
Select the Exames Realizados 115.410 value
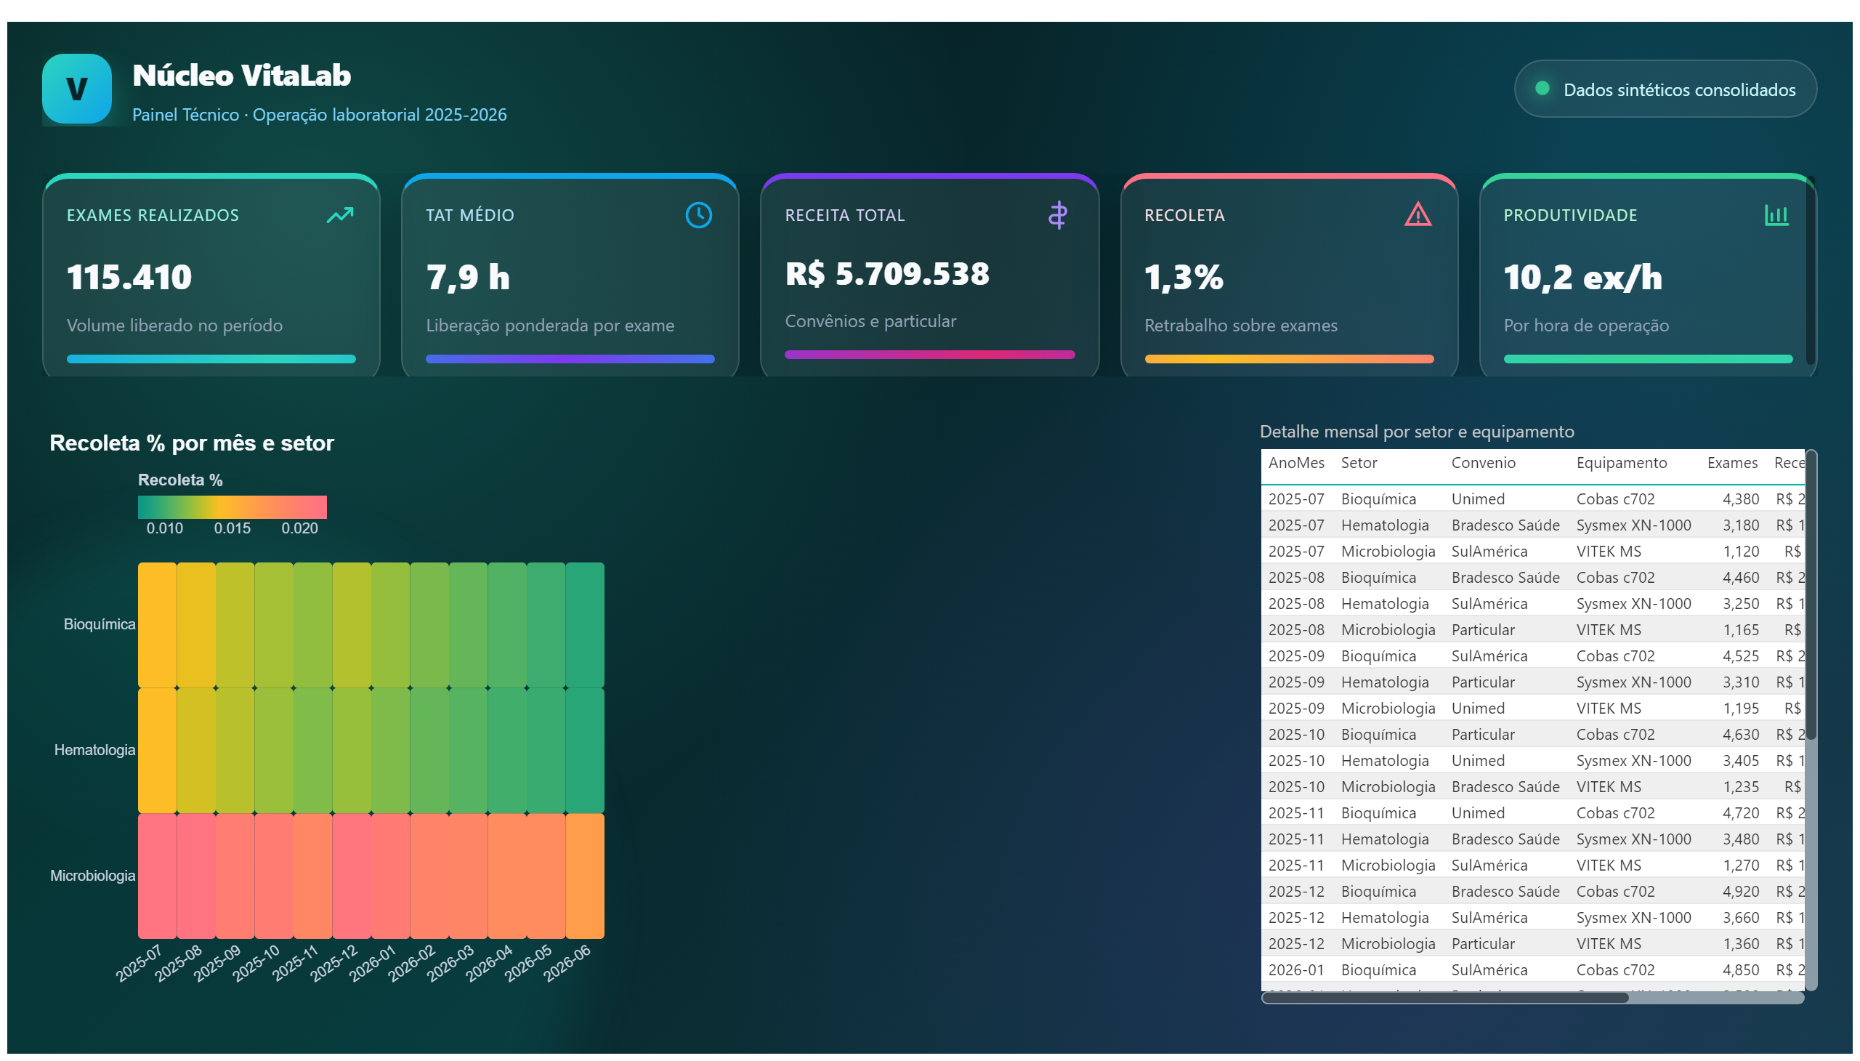(129, 278)
